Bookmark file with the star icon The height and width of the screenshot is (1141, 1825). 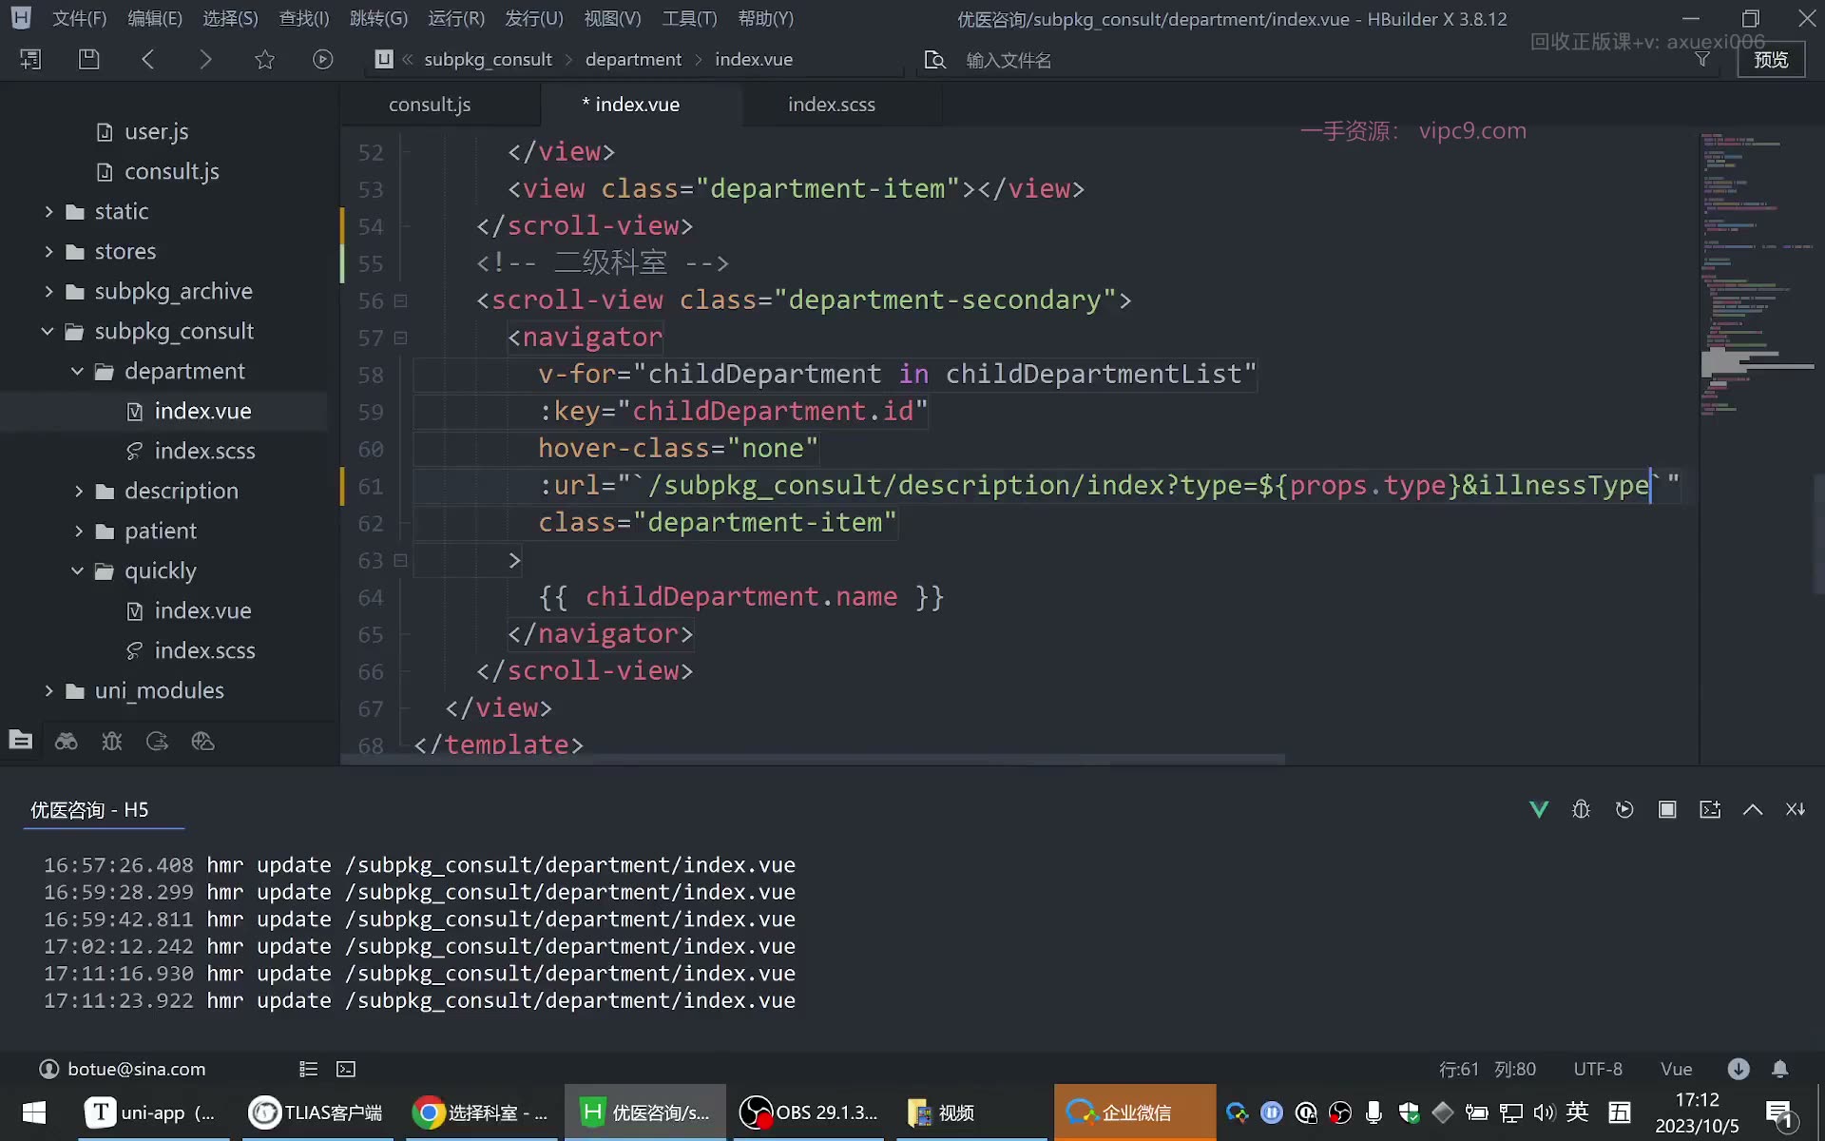(264, 59)
